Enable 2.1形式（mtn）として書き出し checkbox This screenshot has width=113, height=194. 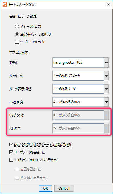coord(11,160)
